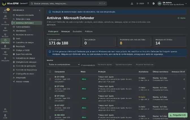Viewport: 190px width, 120px height.
Task: Collapse the Segurança sidebar chevron
Action: point(40,10)
